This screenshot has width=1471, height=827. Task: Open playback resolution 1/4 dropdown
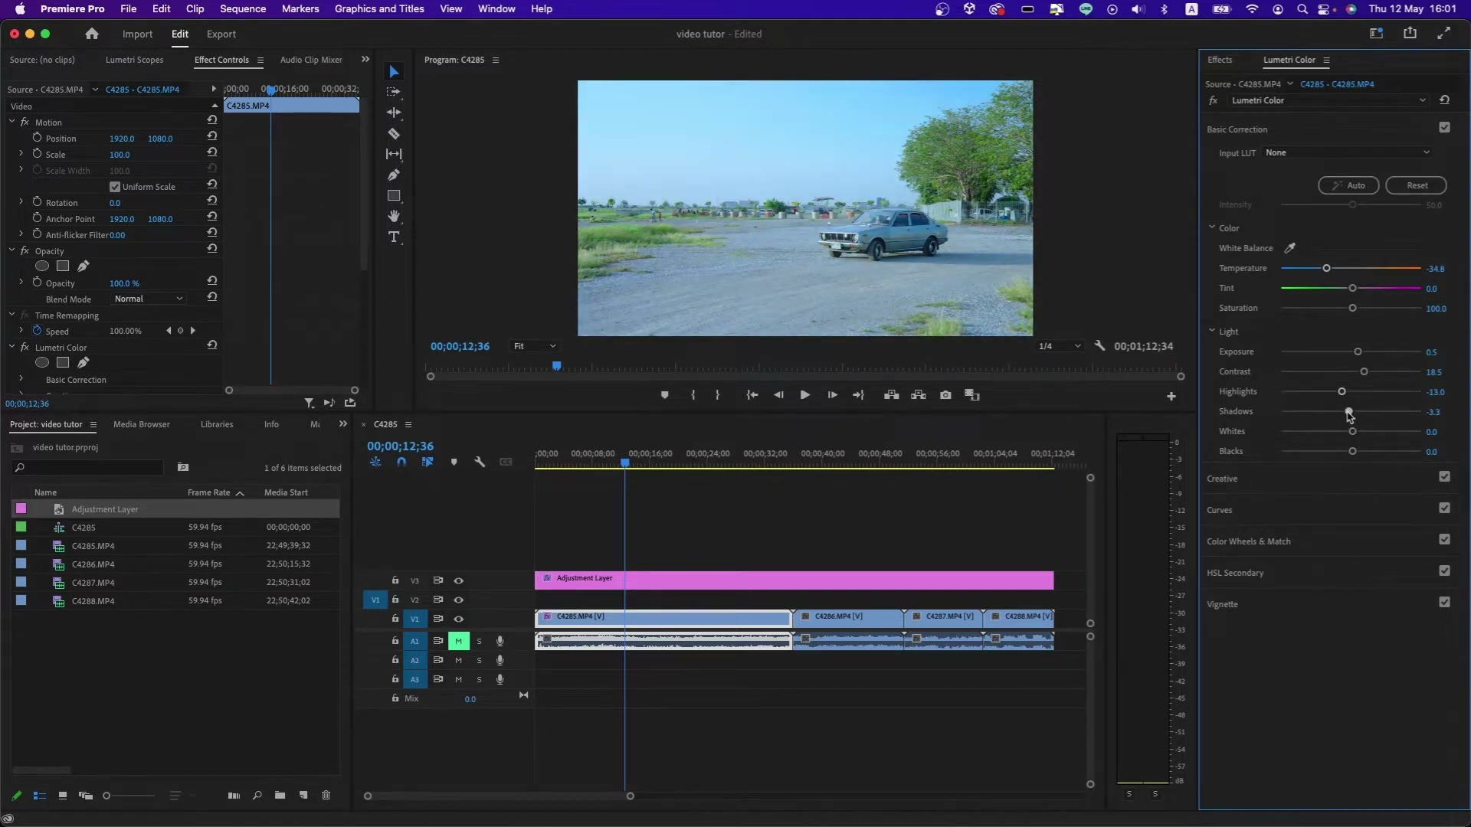click(1059, 346)
